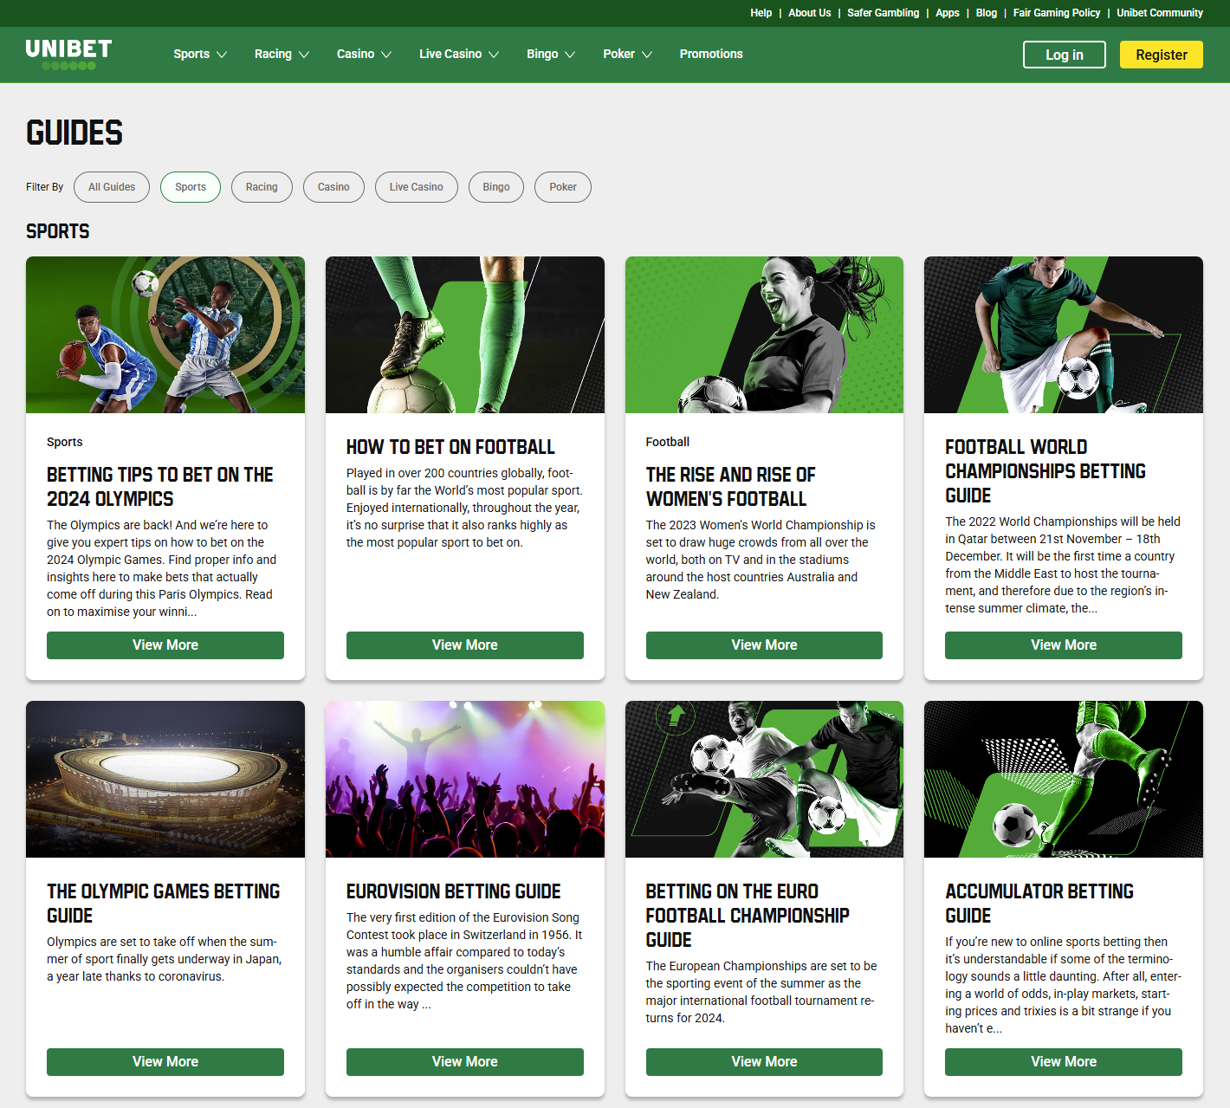Open the Accumulator Betting Guide via View More
This screenshot has height=1108, width=1230.
point(1063,1061)
